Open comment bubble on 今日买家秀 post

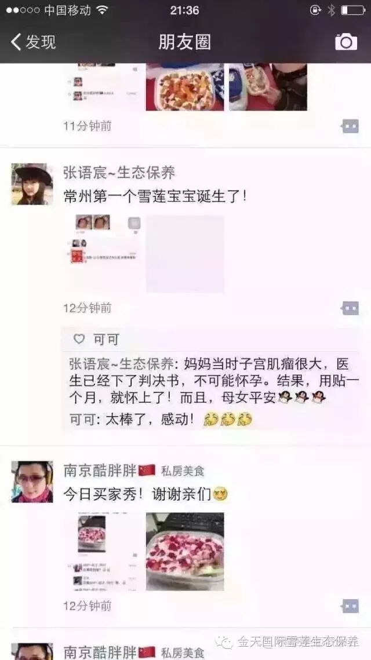pyautogui.click(x=350, y=606)
